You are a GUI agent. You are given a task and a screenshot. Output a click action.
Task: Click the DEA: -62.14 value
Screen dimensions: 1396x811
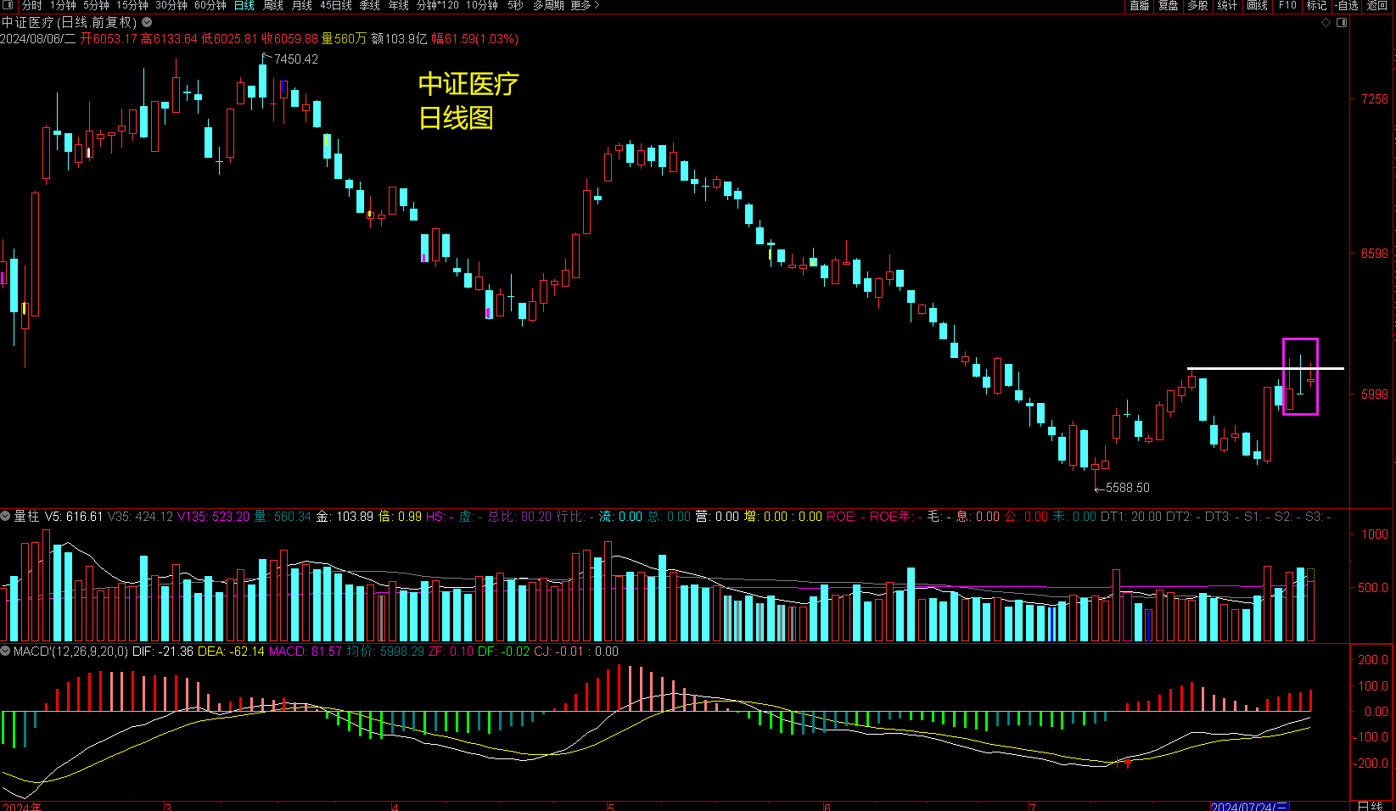pyautogui.click(x=232, y=652)
